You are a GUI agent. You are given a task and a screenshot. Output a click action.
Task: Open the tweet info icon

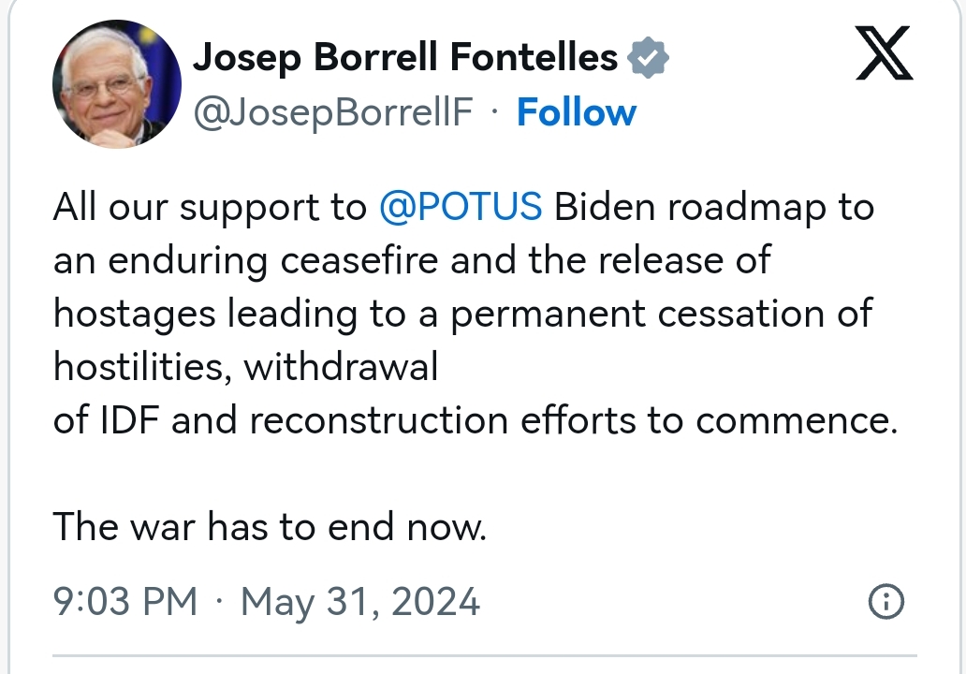886,602
